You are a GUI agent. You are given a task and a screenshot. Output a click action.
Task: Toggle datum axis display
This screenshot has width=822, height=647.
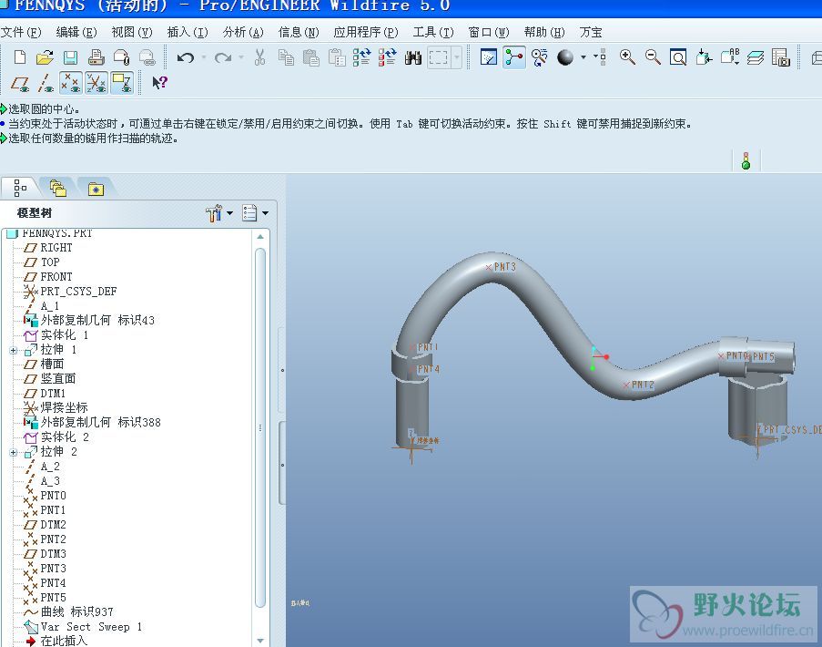46,84
